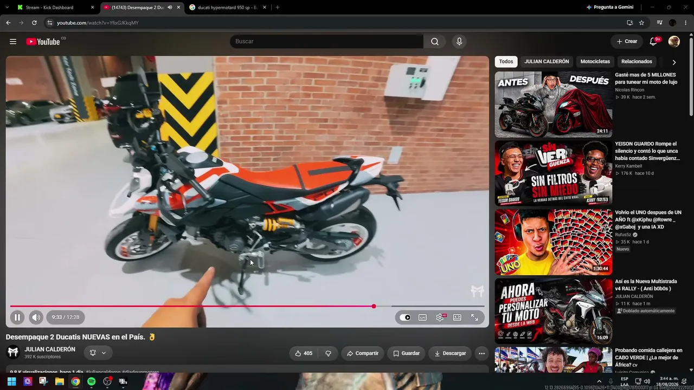
Task: Focus the Buscar search field
Action: pyautogui.click(x=326, y=42)
